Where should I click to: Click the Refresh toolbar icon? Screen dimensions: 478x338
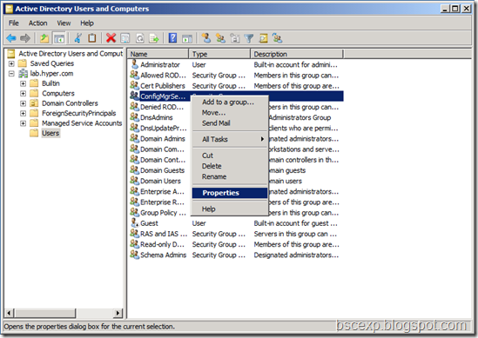coord(139,38)
